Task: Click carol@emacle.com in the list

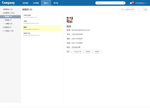Action: [30, 17]
